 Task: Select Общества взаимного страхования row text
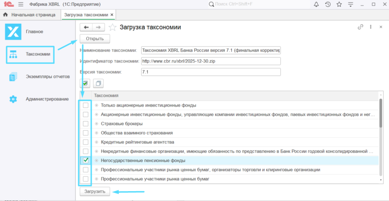[x=137, y=133]
